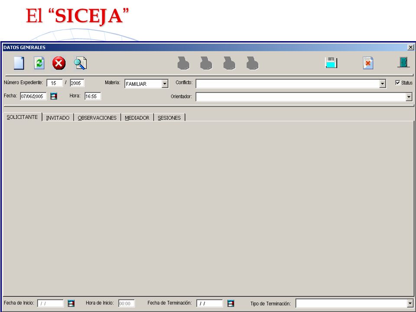
Task: Click the third gray printer icon
Action: coord(229,63)
